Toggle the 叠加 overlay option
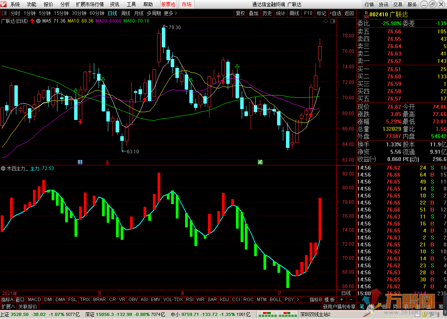The image size is (447, 319). (253, 13)
